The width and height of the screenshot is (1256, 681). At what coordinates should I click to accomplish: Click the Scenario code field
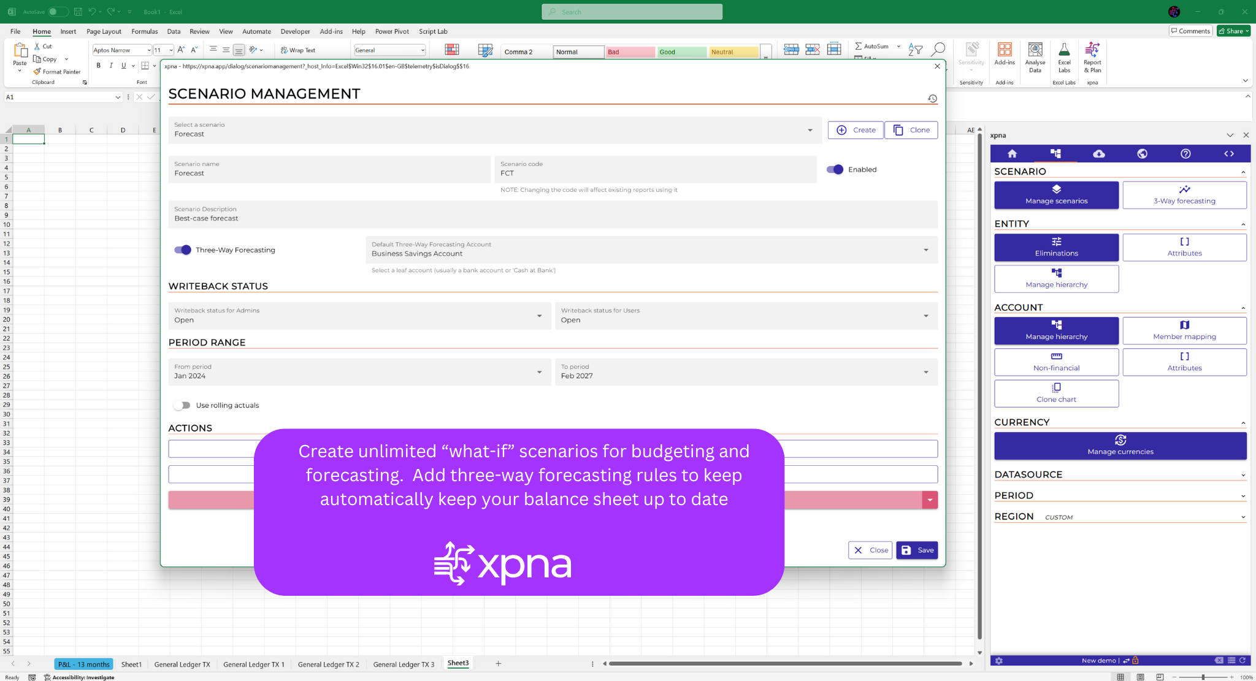click(656, 169)
